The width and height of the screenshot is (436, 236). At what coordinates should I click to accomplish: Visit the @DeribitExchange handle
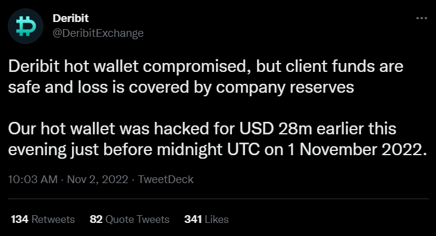pyautogui.click(x=98, y=33)
